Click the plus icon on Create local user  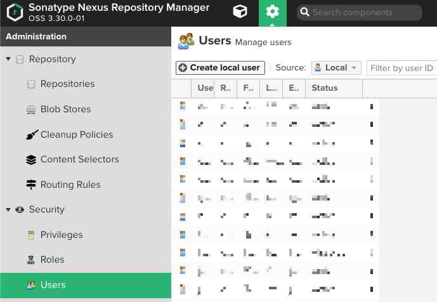pyautogui.click(x=183, y=68)
